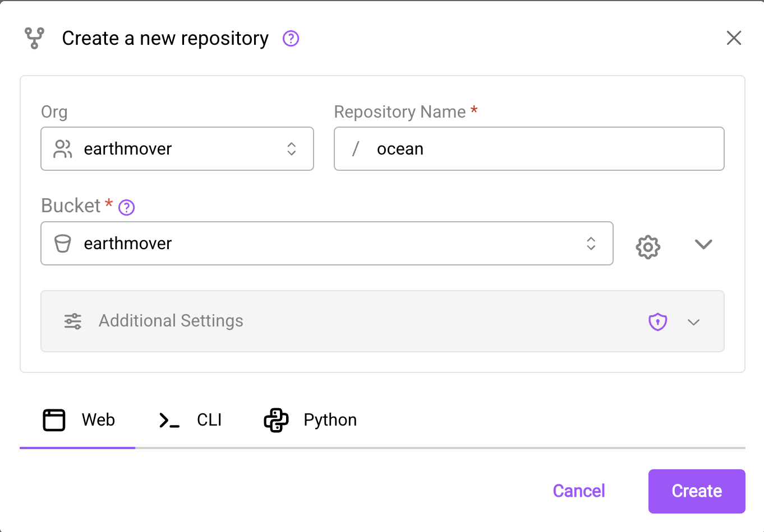Screen dimensions: 764x532
Task: Click the sliders icon beside Additional Settings
Action: [73, 321]
